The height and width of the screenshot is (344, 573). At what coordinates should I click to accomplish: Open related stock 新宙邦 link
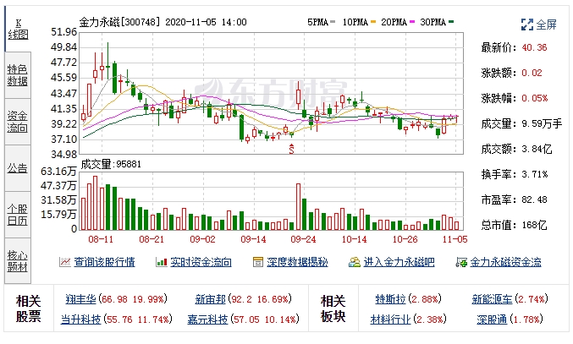tap(210, 299)
